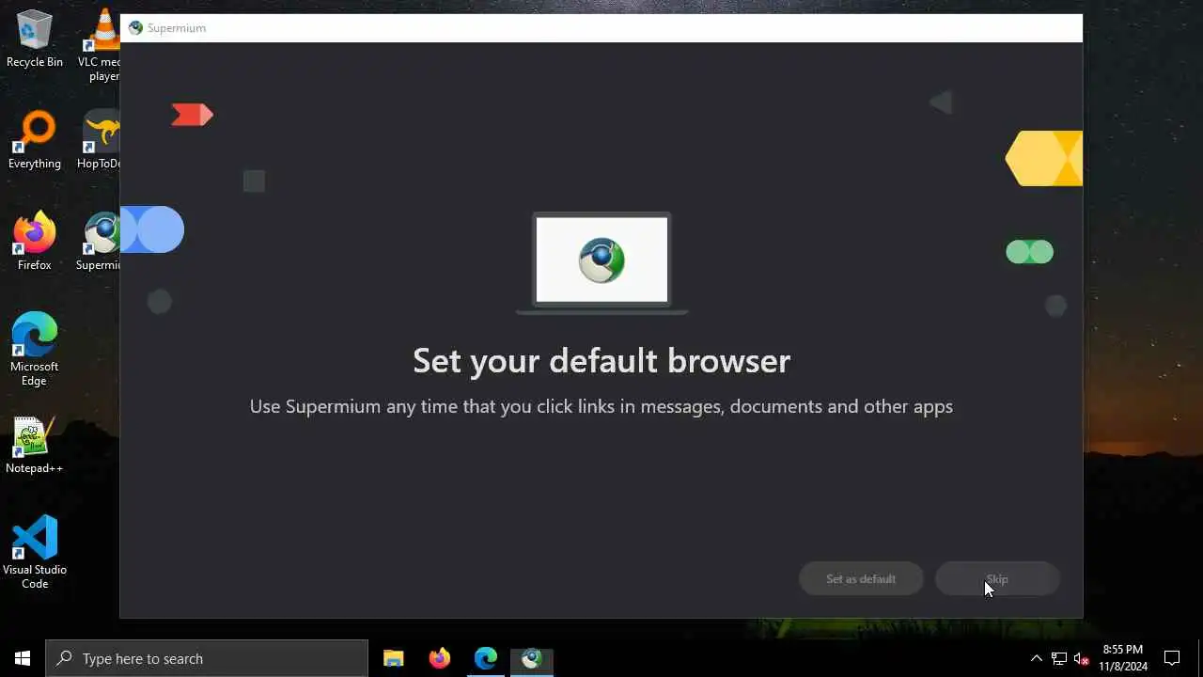
Task: Open the clock showing 8:55 PM
Action: pos(1123,658)
